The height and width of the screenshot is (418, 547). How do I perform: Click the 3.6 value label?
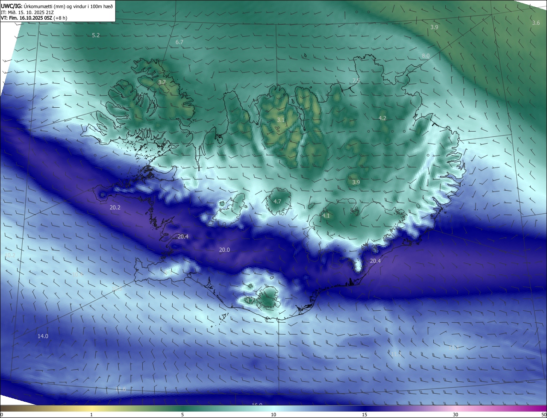coord(536,23)
